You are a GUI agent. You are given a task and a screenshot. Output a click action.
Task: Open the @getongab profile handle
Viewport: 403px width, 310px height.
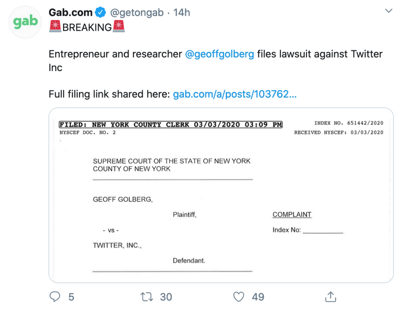tap(137, 12)
